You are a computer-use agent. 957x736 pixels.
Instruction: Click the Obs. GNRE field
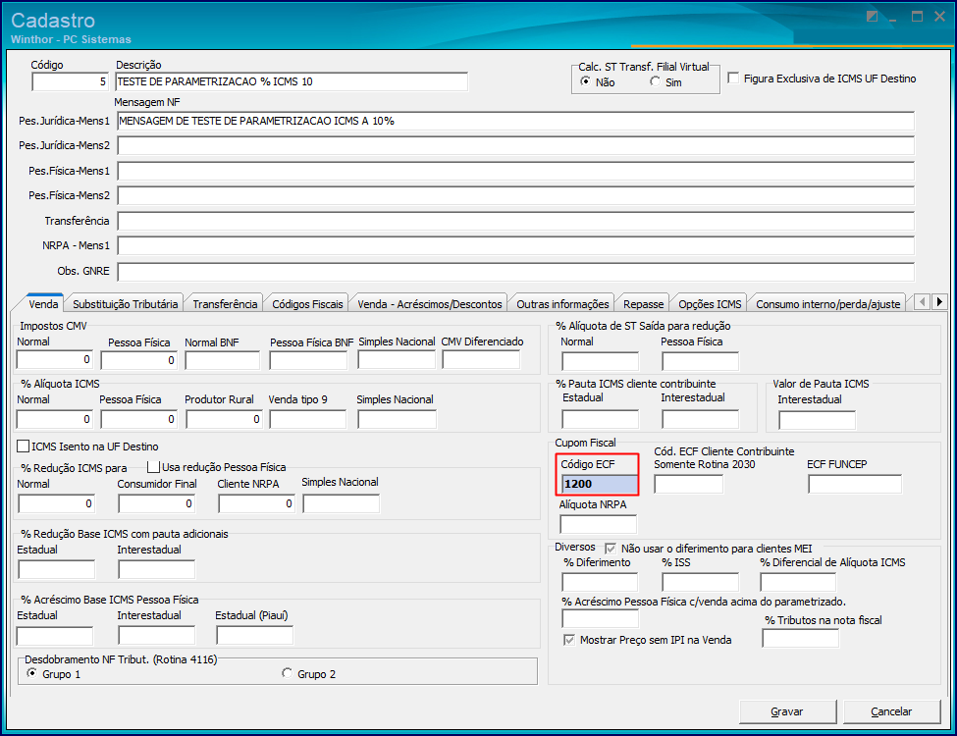515,272
